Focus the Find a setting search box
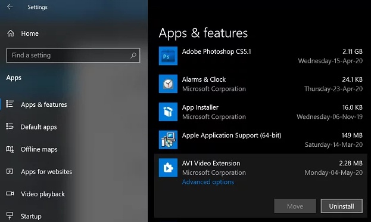This screenshot has height=222, width=371. (x=73, y=55)
